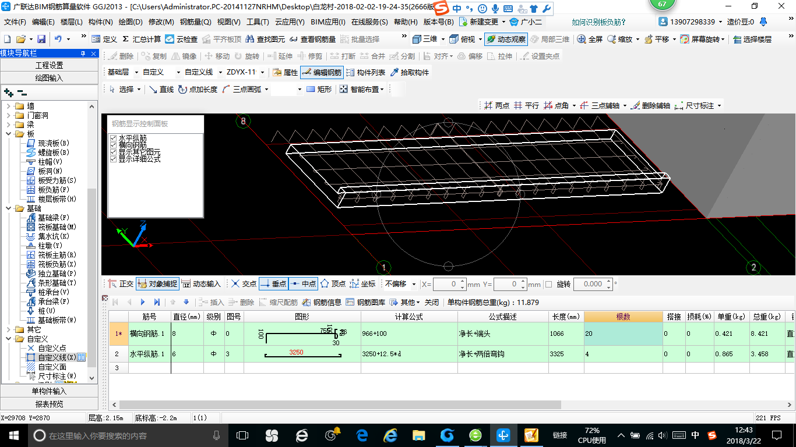Select the 直线 drawing tool
The height and width of the screenshot is (447, 796).
coord(161,89)
